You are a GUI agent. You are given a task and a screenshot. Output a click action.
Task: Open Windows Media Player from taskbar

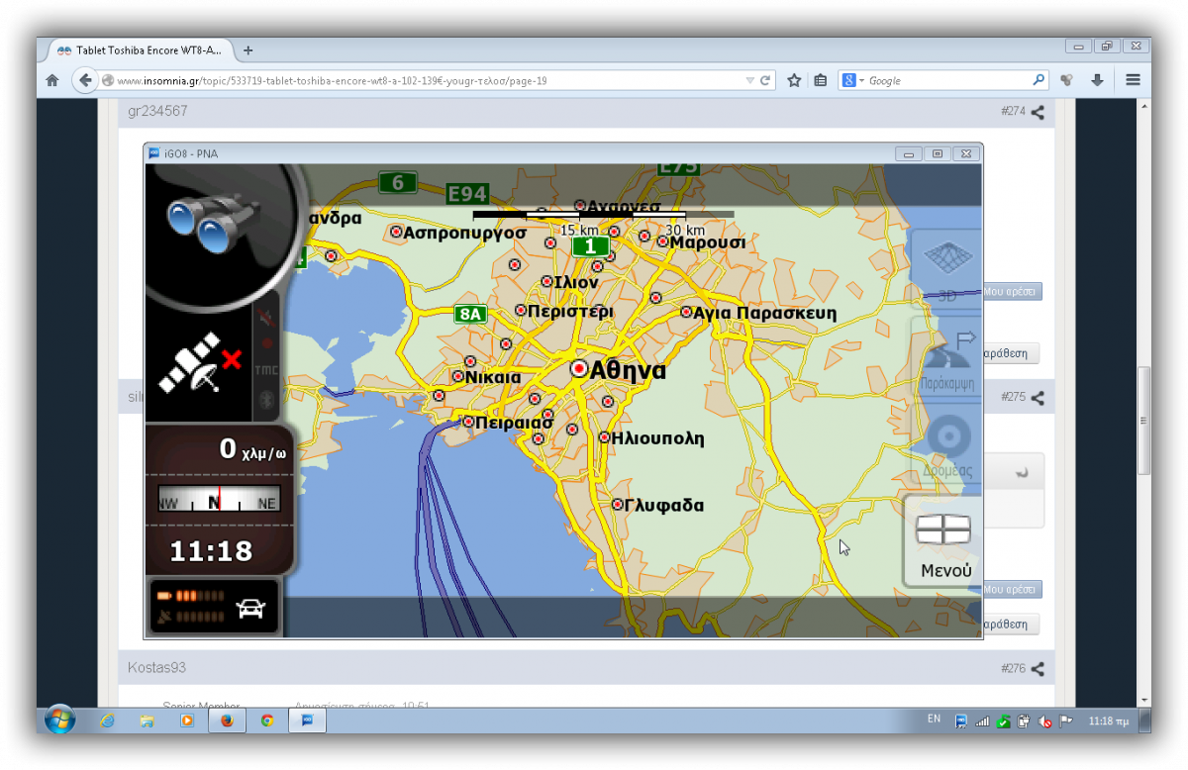point(186,721)
